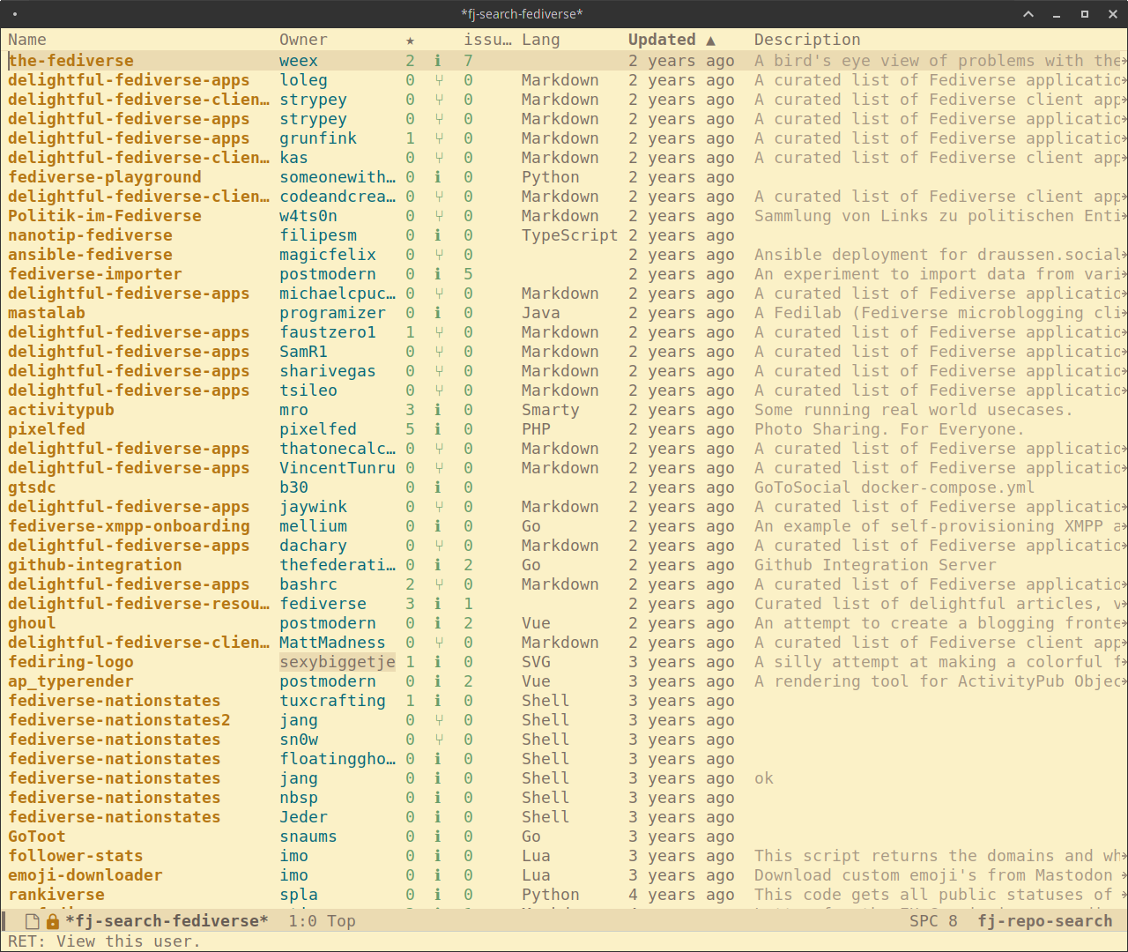Click the info icon on the rankiverse row
The width and height of the screenshot is (1128, 952).
pos(438,895)
